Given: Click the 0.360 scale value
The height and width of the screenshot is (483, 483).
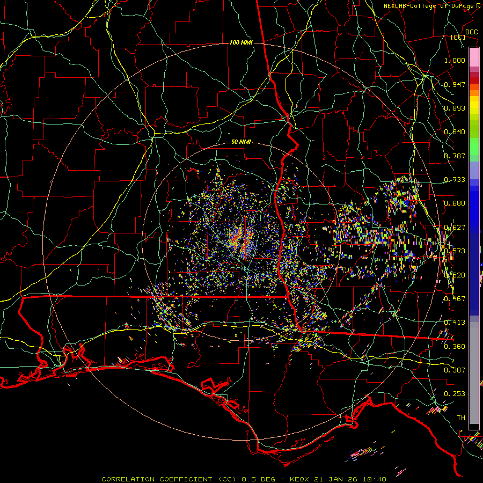Looking at the screenshot, I should pyautogui.click(x=455, y=347).
